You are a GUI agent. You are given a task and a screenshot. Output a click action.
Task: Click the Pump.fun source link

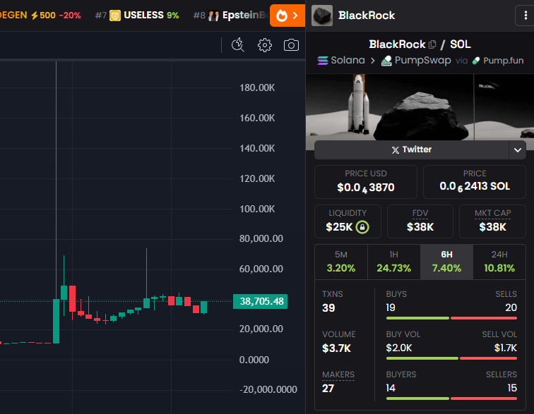tap(498, 61)
